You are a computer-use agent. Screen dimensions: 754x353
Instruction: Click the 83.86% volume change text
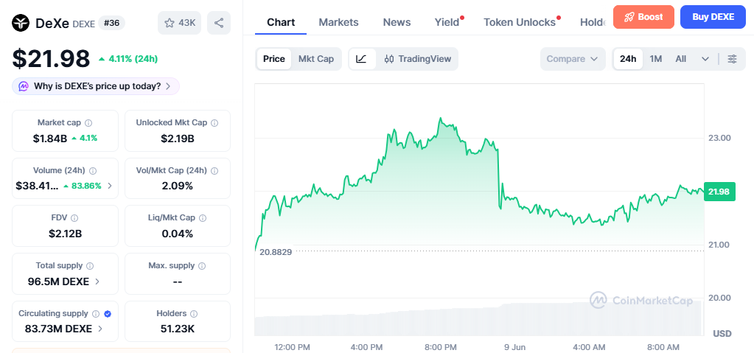86,186
